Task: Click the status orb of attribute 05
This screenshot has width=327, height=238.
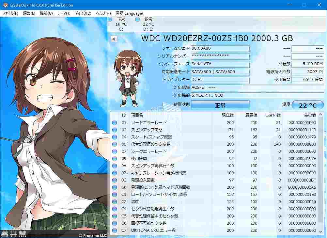Action: (115, 144)
